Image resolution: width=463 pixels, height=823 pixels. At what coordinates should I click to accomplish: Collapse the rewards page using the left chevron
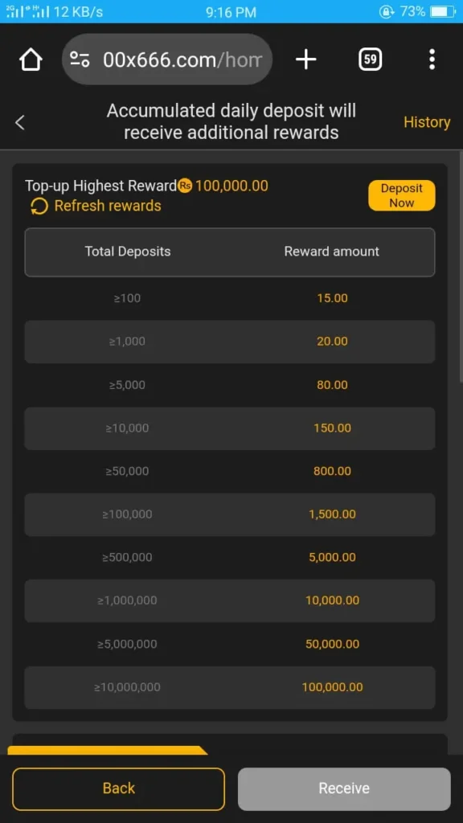(x=19, y=122)
